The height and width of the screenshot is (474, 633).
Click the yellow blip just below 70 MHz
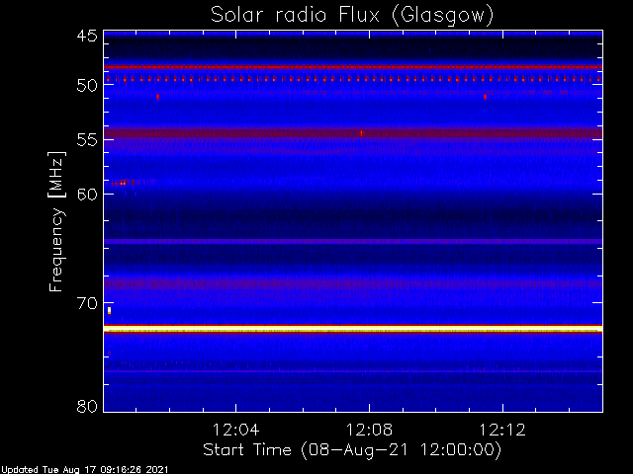click(x=109, y=310)
